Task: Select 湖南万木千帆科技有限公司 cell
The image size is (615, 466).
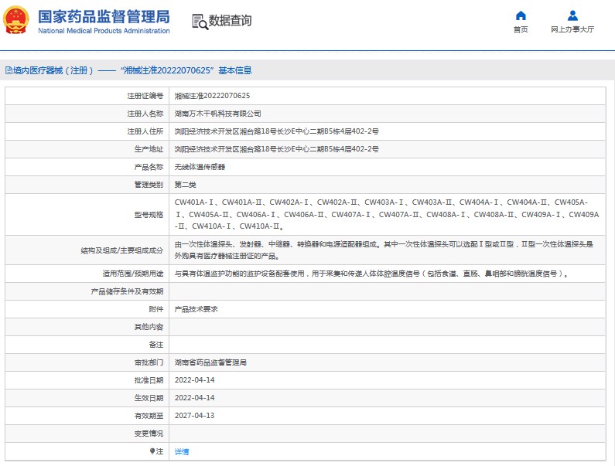Action: [217, 114]
